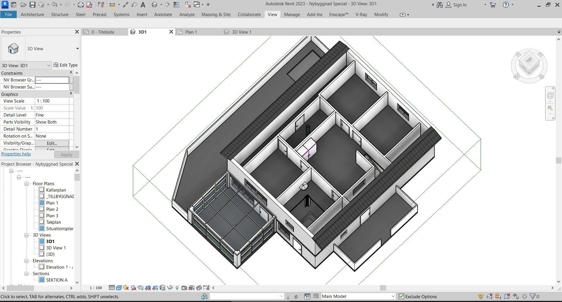Click Temporary Hide/Isolate glasses icon
The height and width of the screenshot is (302, 562).
pyautogui.click(x=170, y=288)
